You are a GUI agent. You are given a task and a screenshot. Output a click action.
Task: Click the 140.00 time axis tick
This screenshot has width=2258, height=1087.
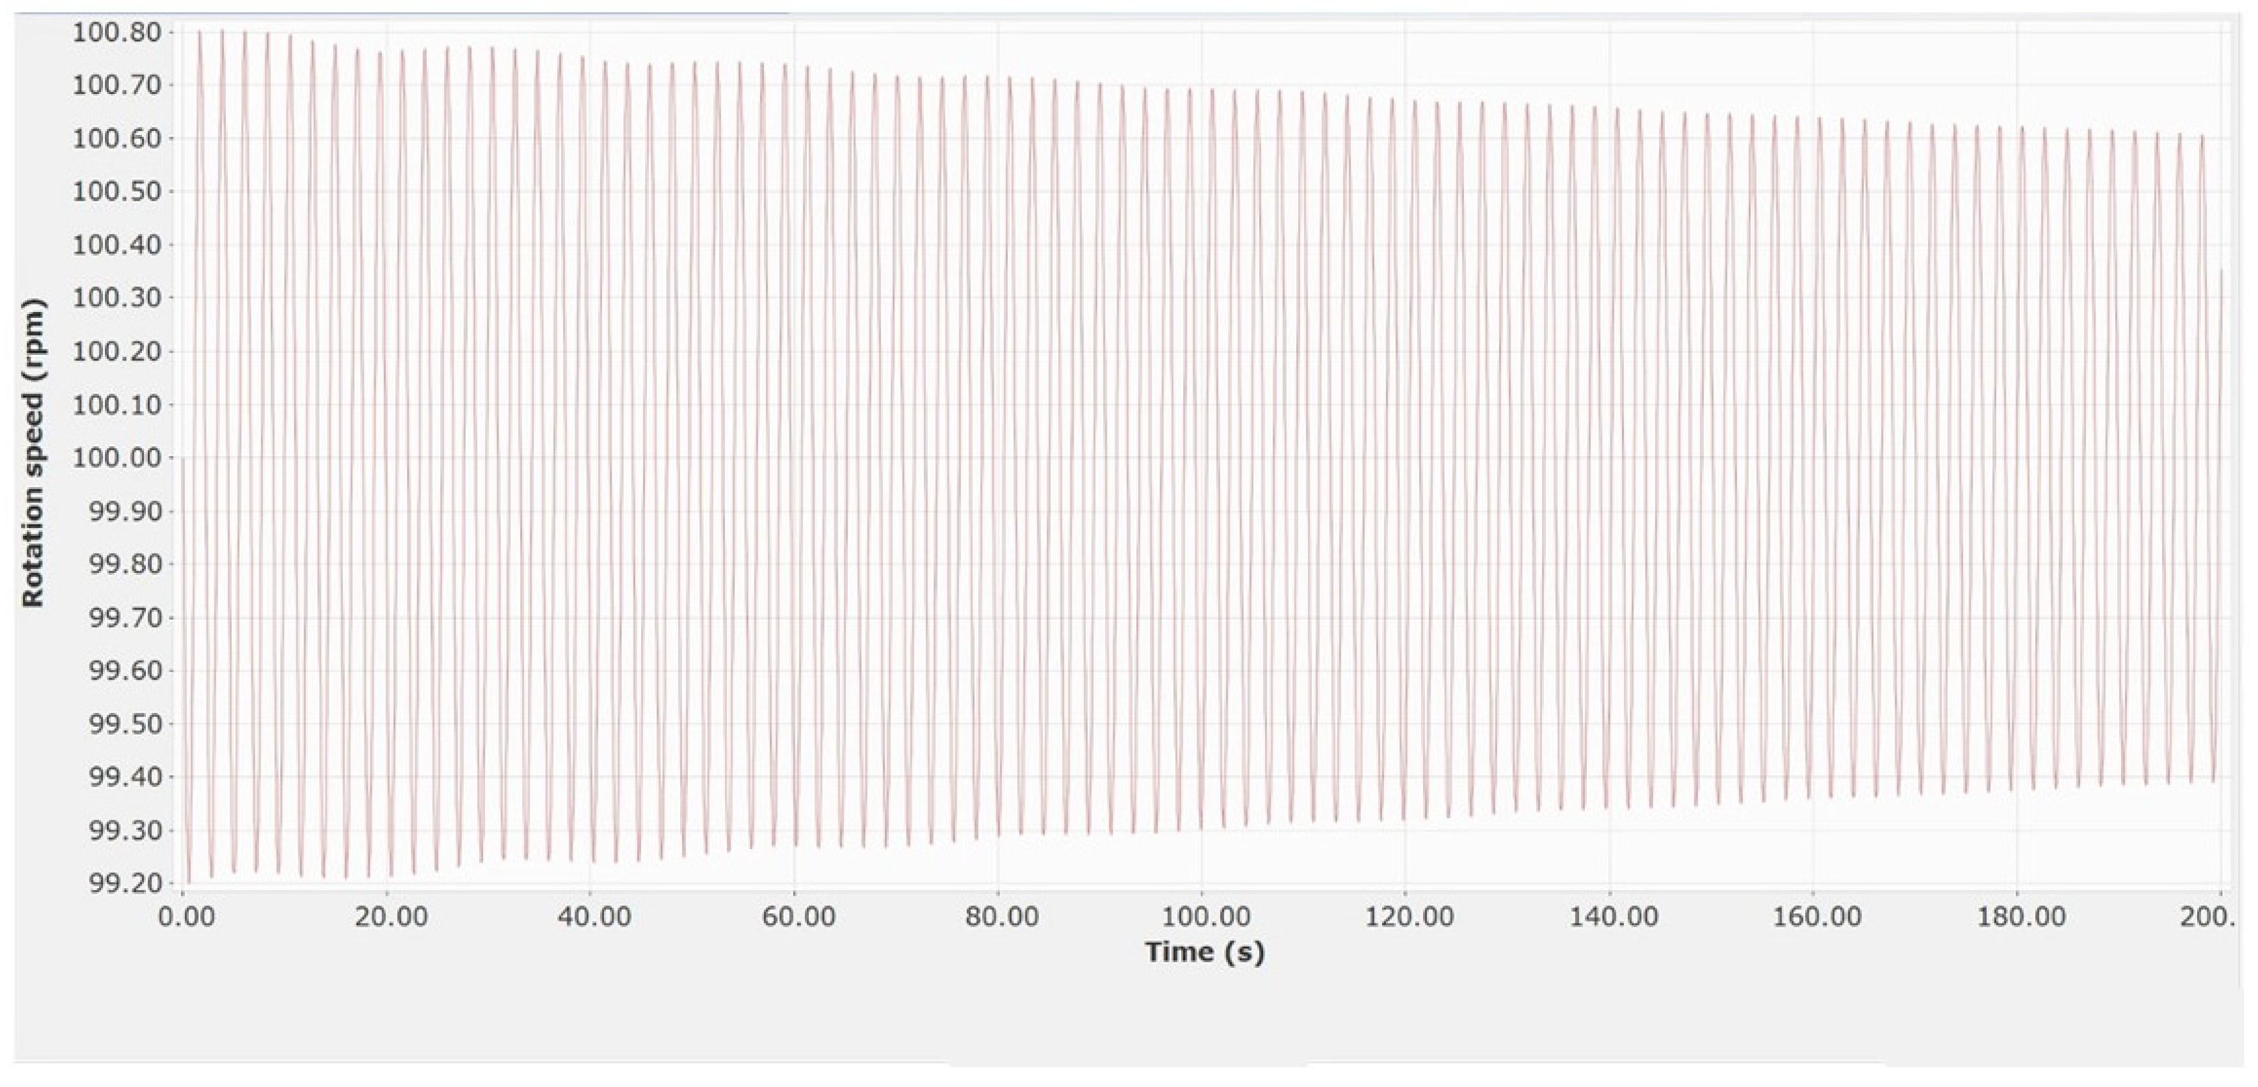tap(1613, 917)
